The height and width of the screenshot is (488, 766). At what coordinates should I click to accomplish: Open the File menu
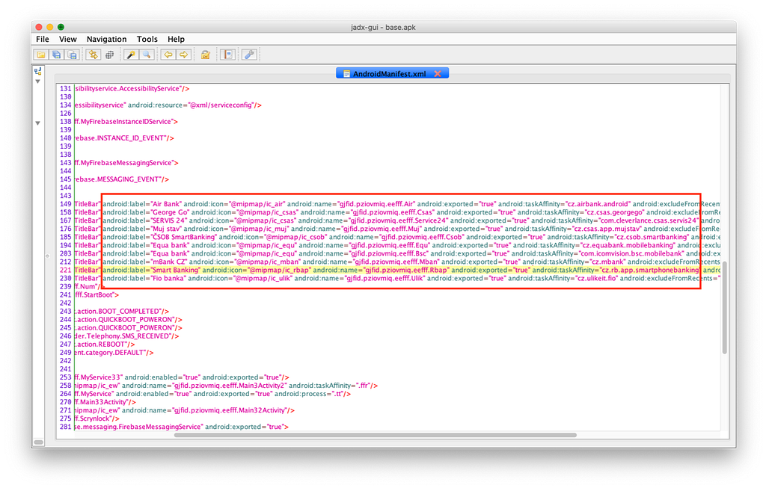point(43,39)
